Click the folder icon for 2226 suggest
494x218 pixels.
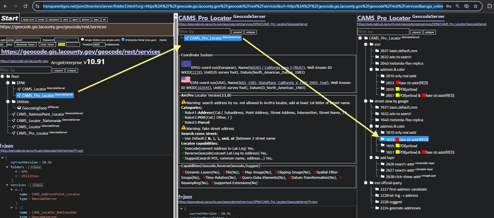(x=377, y=202)
